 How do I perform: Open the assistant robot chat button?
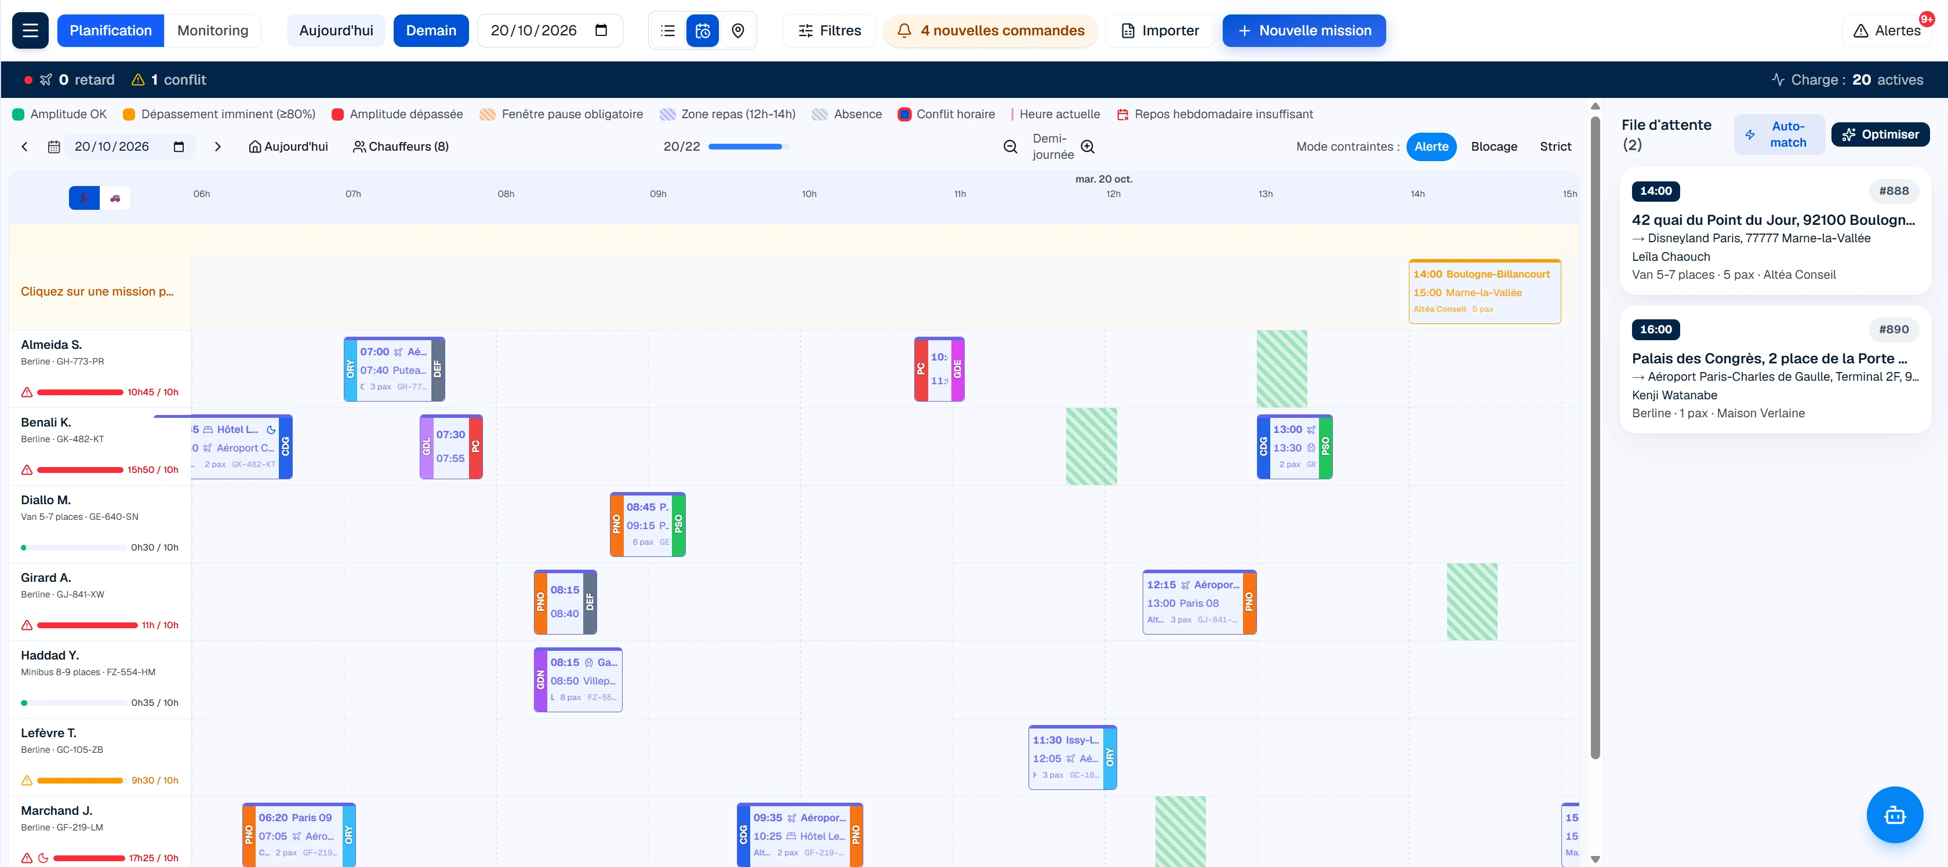[1894, 814]
